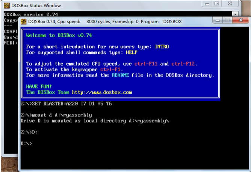Screen dimensions: 251x172
Task: Click the http://www.dosbox.com address
Action: (x=102, y=92)
